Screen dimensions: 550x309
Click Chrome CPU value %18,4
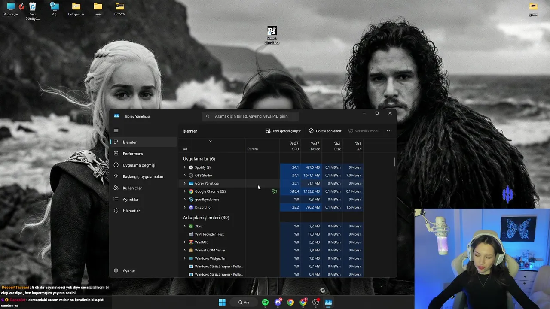pyautogui.click(x=290, y=191)
